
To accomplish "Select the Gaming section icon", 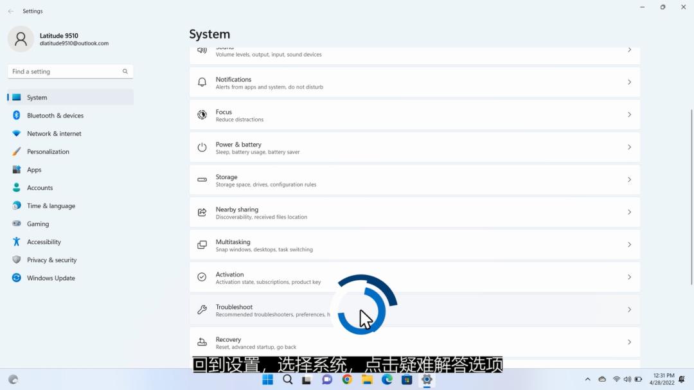I will coord(16,224).
